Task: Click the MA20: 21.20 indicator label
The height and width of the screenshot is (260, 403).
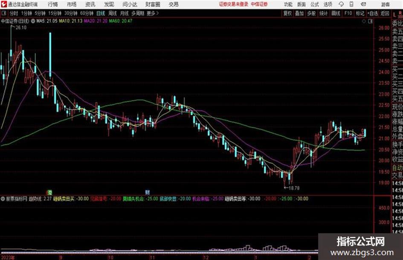Action: click(96, 21)
